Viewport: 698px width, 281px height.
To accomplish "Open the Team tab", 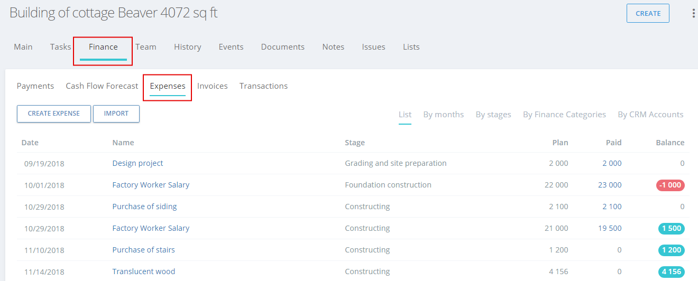I will [146, 47].
